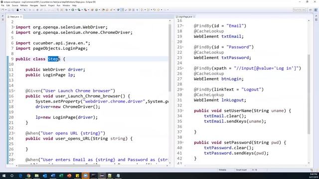319x179 pixels.
Task: Click the Last Edit Location icon
Action: tap(155, 10)
